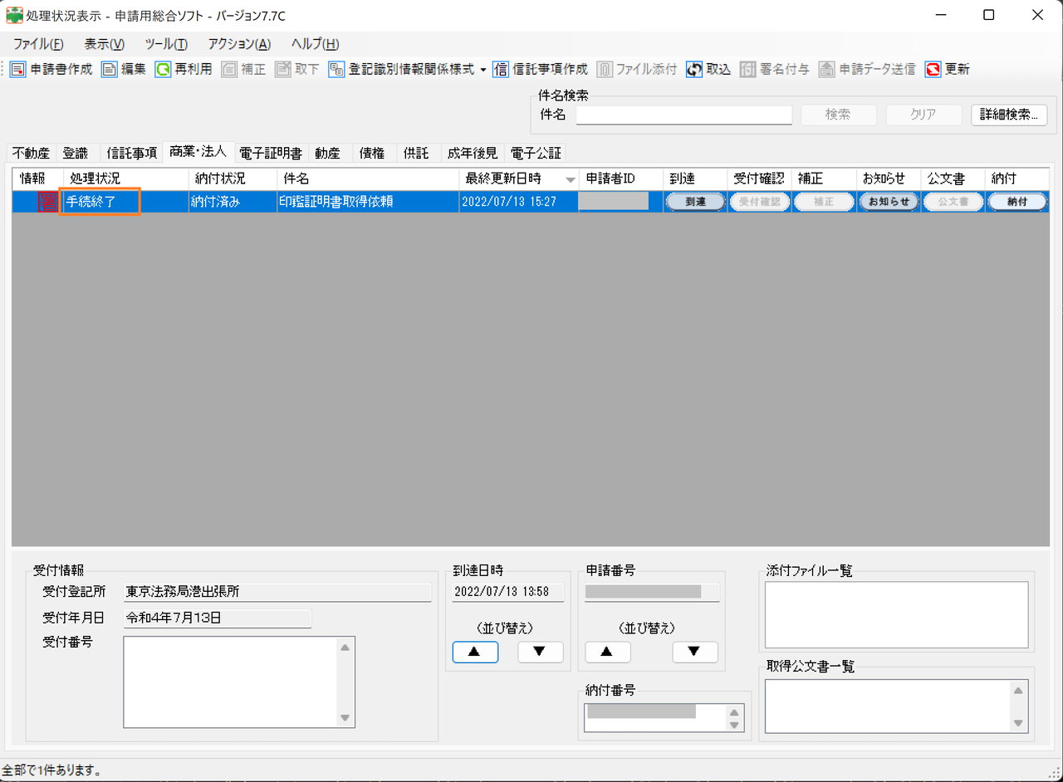This screenshot has width=1063, height=782.
Task: Switch to the 不動産 tab
Action: tap(31, 153)
